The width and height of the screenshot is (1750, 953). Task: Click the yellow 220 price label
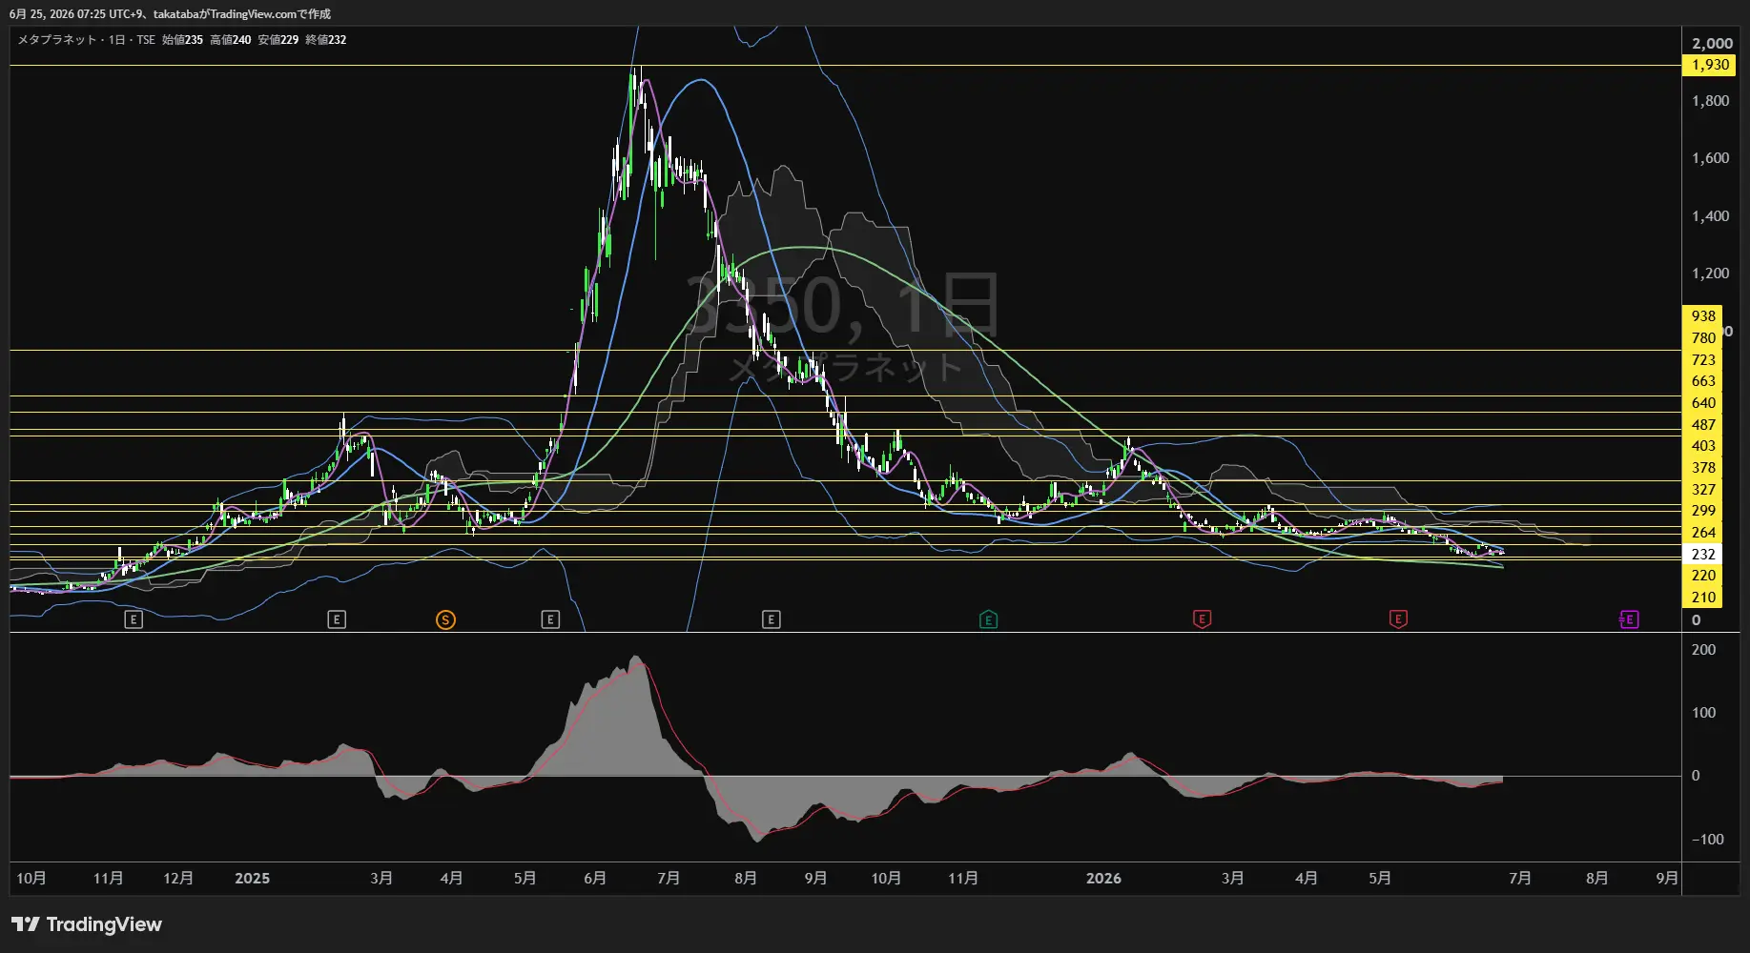1703,576
